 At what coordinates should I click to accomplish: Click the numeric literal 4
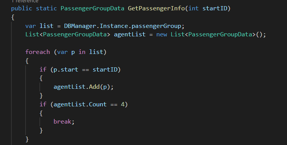123,104
